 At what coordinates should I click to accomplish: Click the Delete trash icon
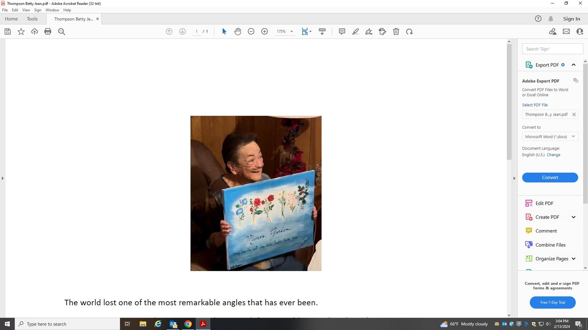(x=396, y=32)
